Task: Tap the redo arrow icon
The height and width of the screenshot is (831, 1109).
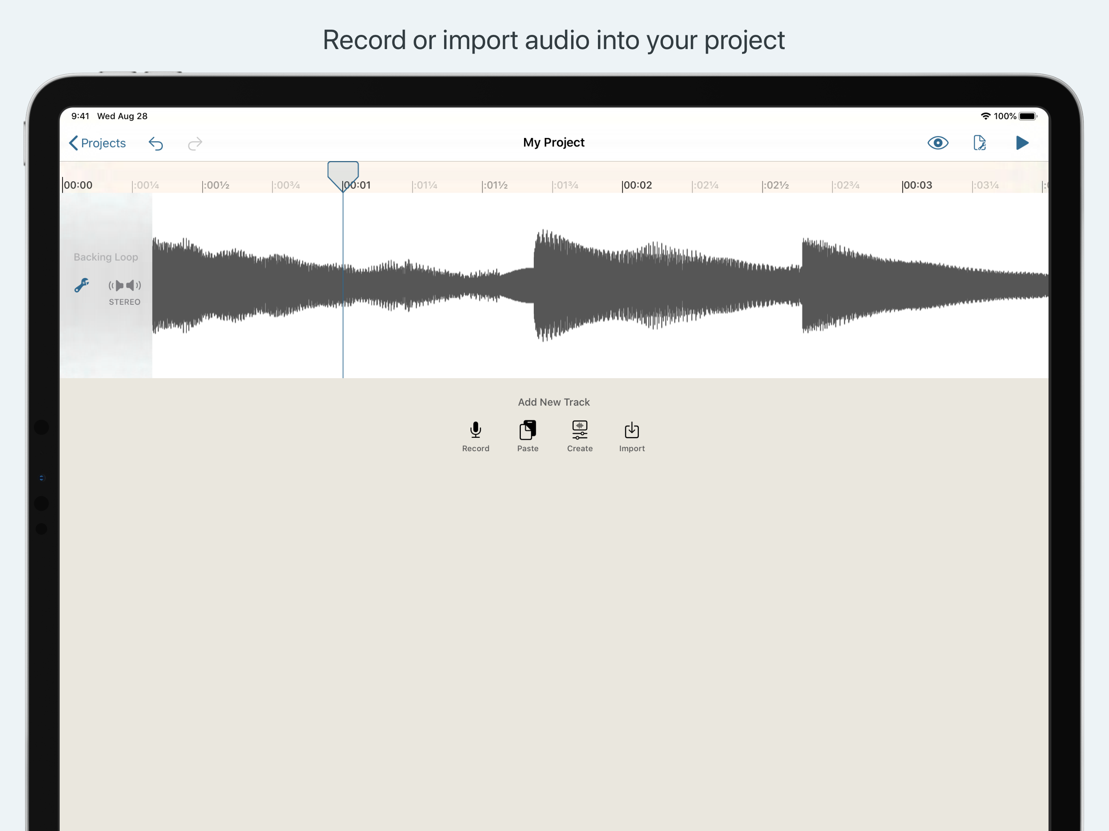Action: coord(194,144)
